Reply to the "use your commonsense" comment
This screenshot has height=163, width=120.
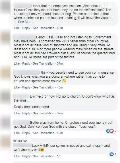coord(26,87)
